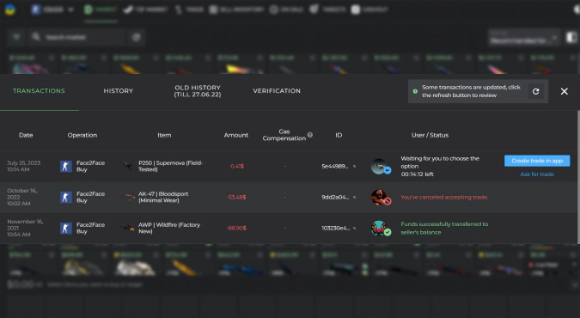Click the -0.41$ amount
Viewport: 580px width, 318px height.
236,166
